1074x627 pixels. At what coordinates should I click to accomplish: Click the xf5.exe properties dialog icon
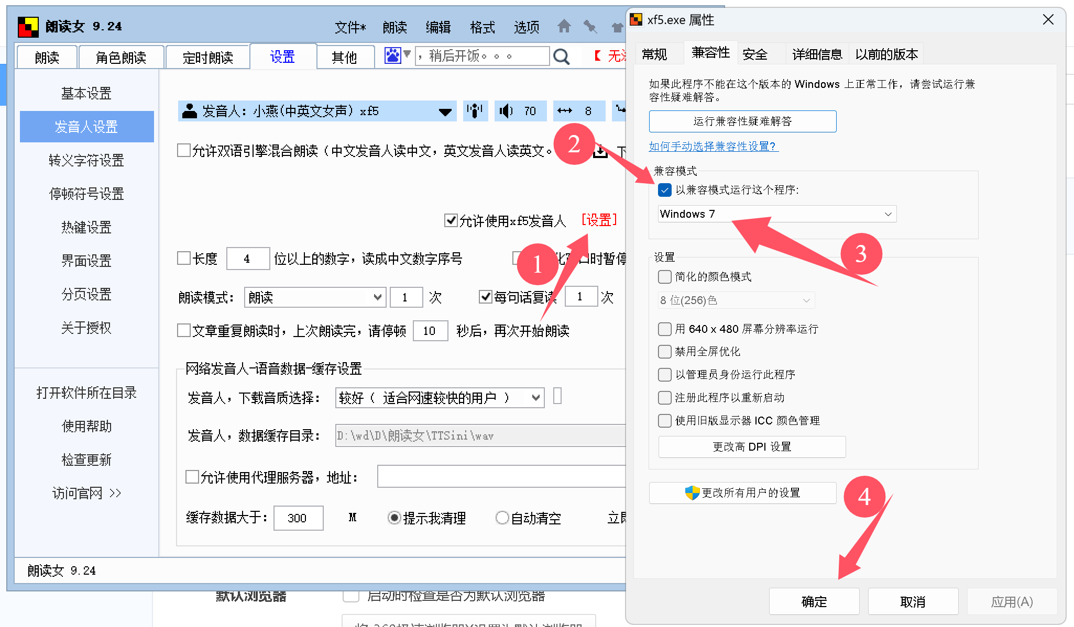click(636, 20)
